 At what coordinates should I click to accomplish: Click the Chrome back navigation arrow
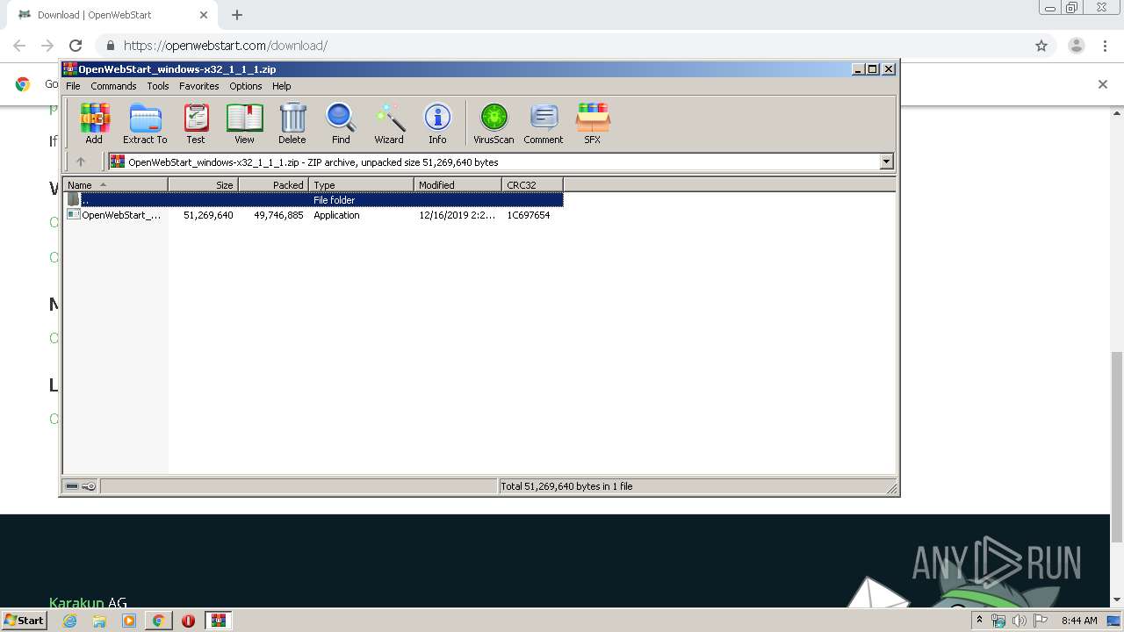(19, 46)
